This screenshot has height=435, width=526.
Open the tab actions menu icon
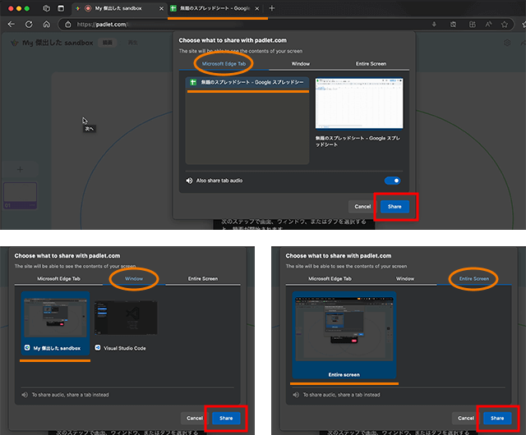tap(61, 8)
